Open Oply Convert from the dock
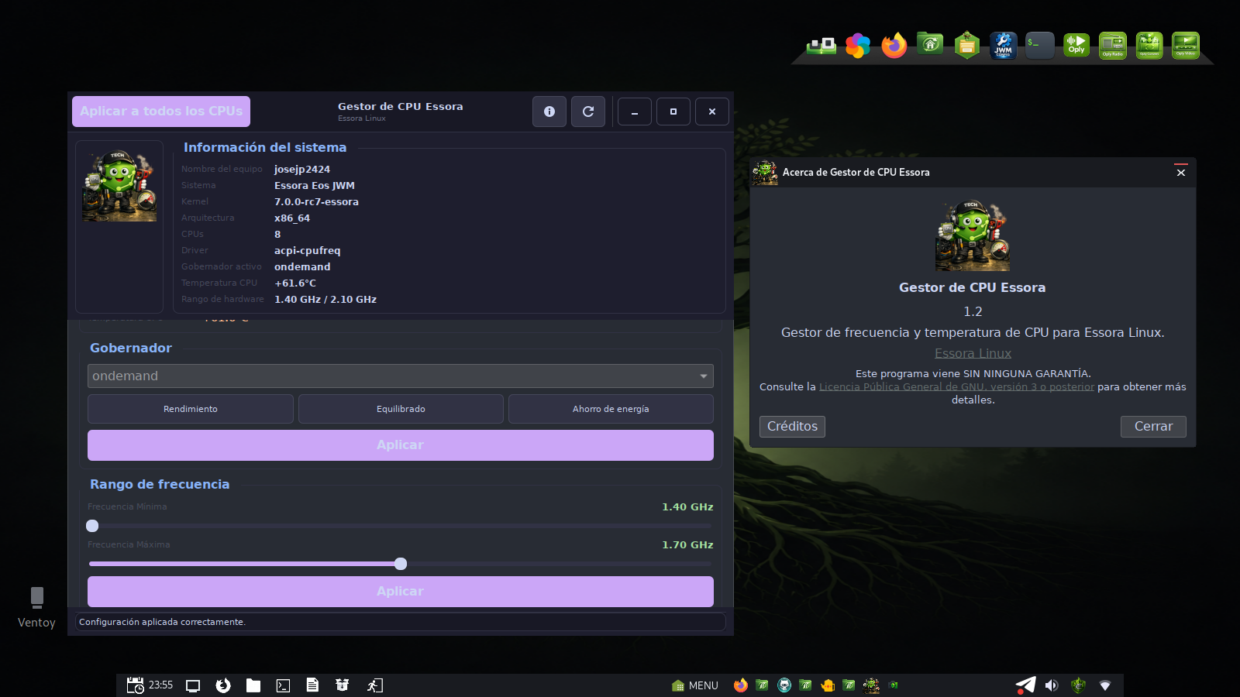1240x697 pixels. point(1149,46)
